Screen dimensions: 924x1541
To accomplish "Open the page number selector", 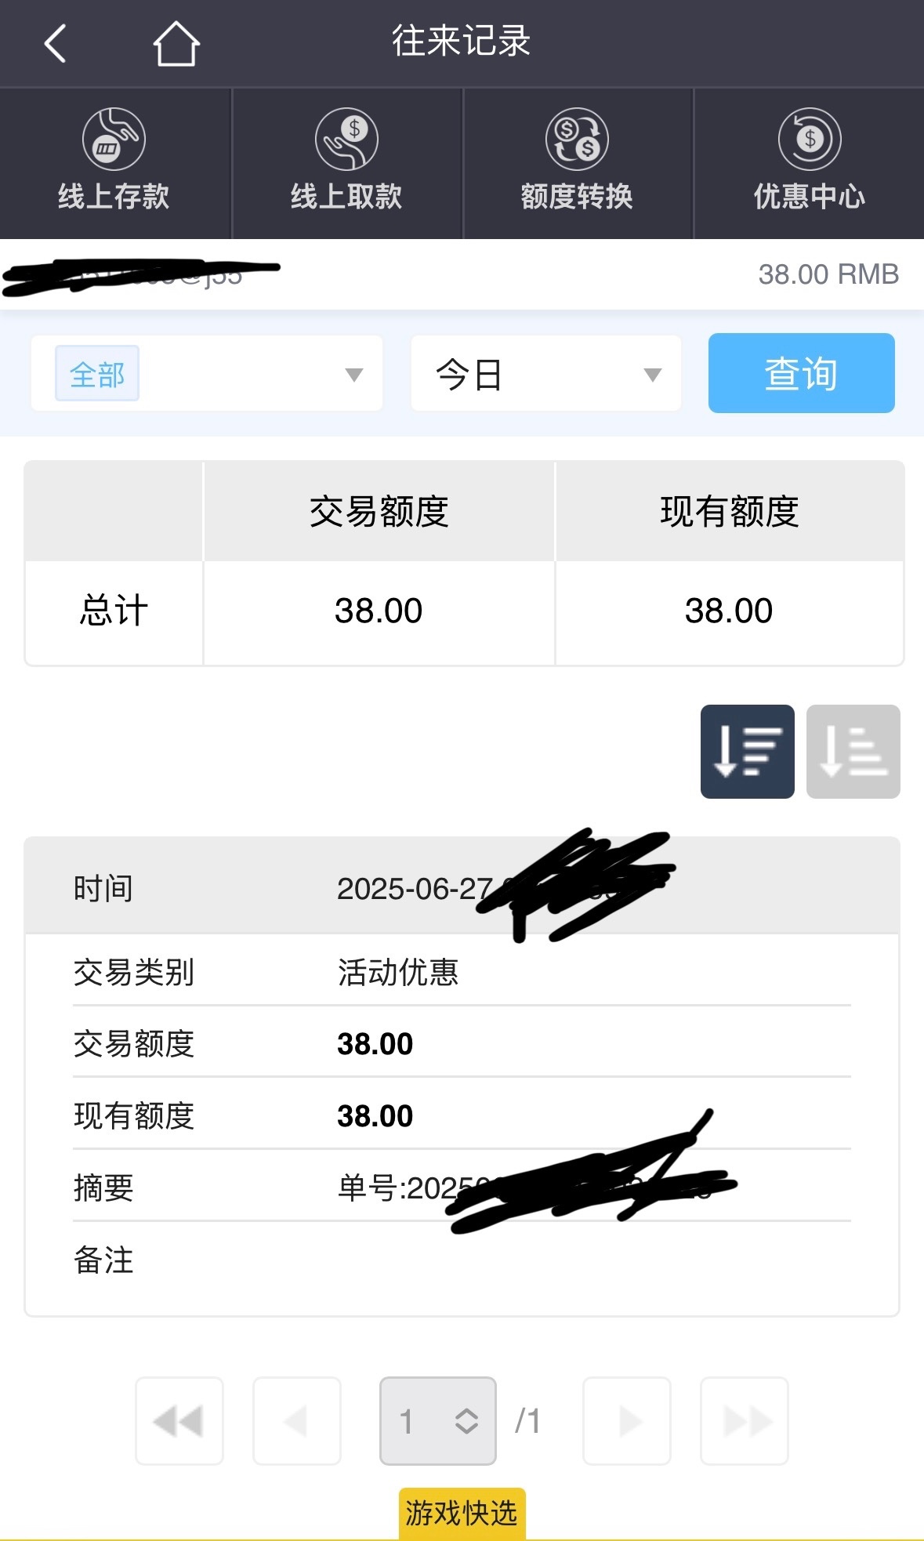I will coord(438,1420).
